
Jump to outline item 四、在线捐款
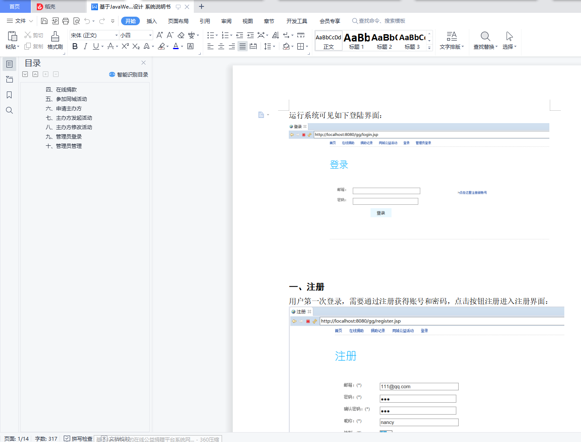[x=61, y=89]
